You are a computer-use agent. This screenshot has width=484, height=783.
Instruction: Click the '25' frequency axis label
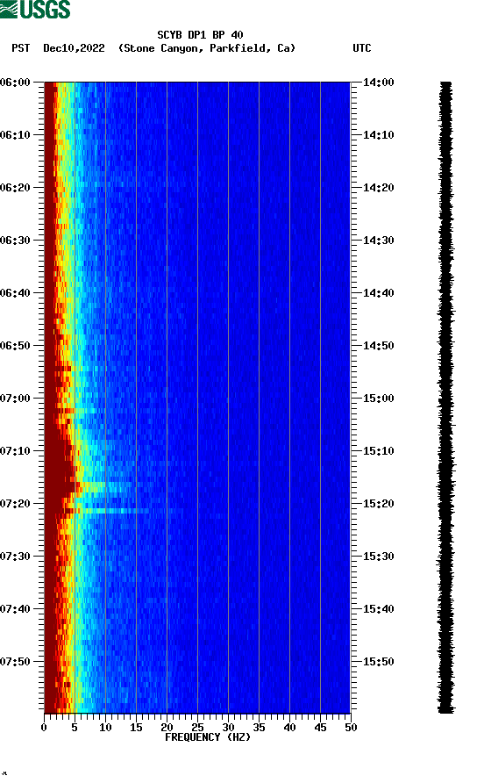[197, 728]
